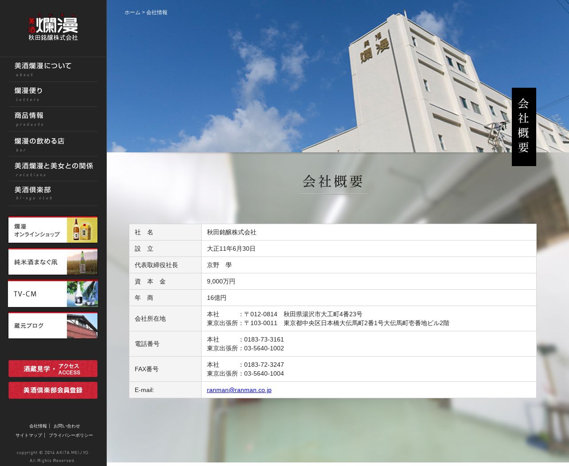
Task: Open プライバシーポリシー footer link
Action: click(71, 435)
